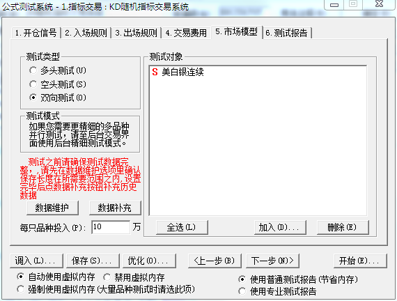Enable 自动使用虚拟内存 option
Viewport: 397px width, 301px height.
point(56,277)
